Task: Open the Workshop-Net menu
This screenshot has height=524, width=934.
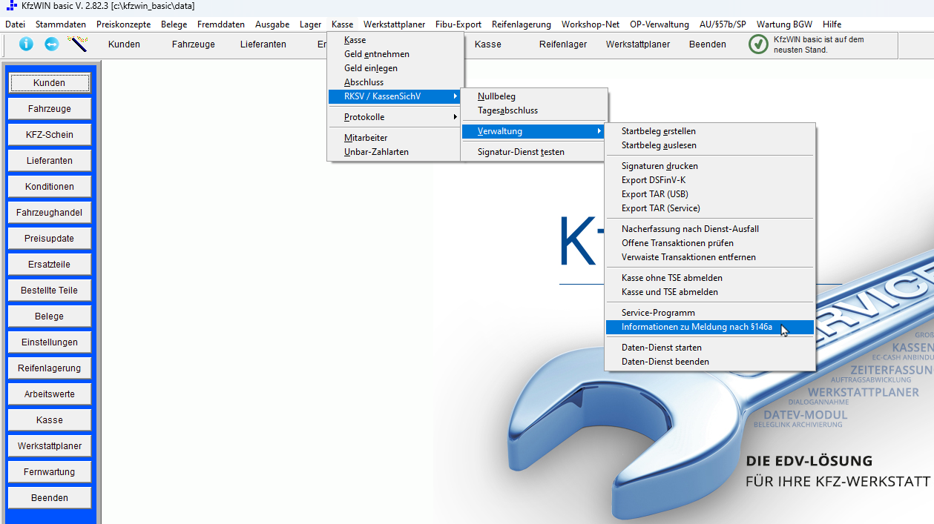Action: [x=591, y=24]
